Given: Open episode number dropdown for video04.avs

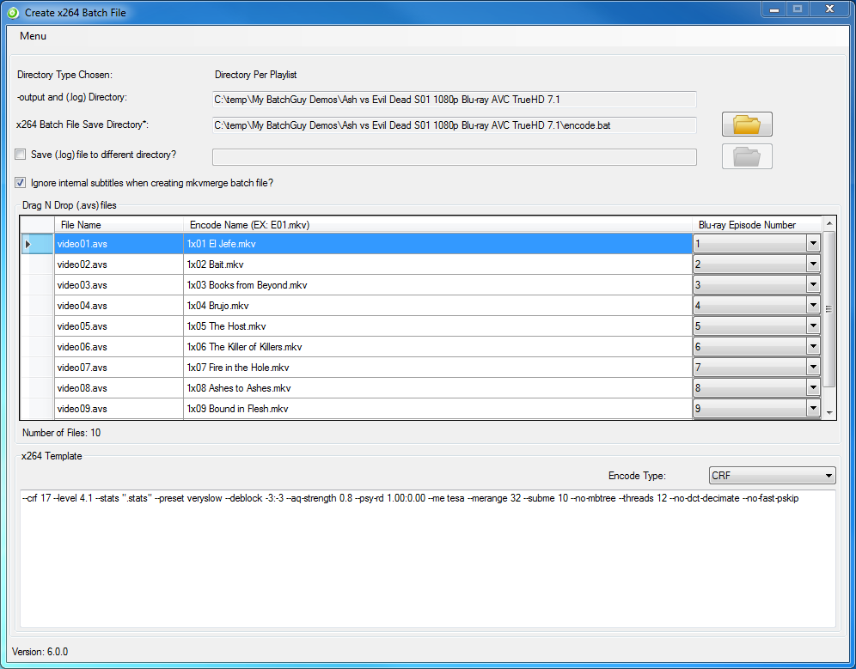Looking at the screenshot, I should (x=813, y=306).
